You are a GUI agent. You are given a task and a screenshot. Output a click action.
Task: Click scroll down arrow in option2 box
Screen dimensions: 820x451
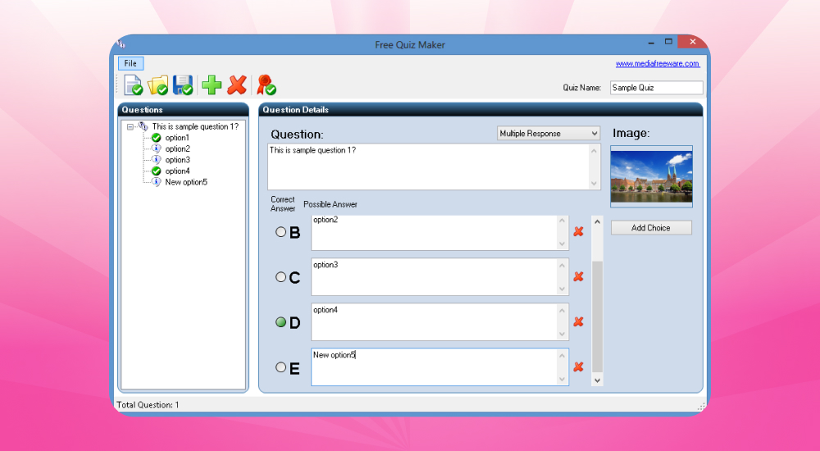click(563, 244)
